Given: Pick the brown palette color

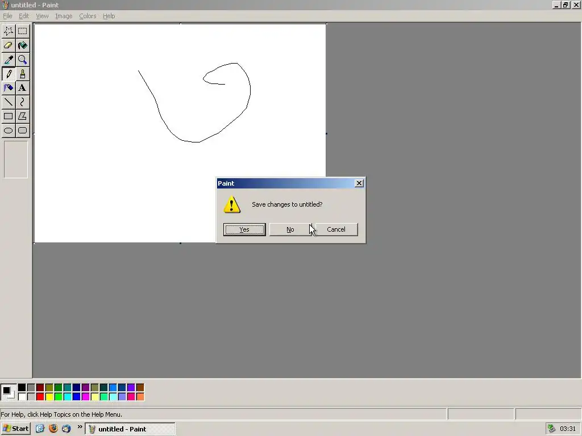Looking at the screenshot, I should 140,387.
